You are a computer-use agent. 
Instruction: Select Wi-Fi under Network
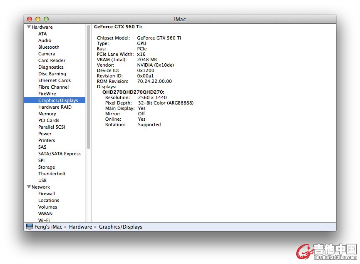pyautogui.click(x=44, y=220)
